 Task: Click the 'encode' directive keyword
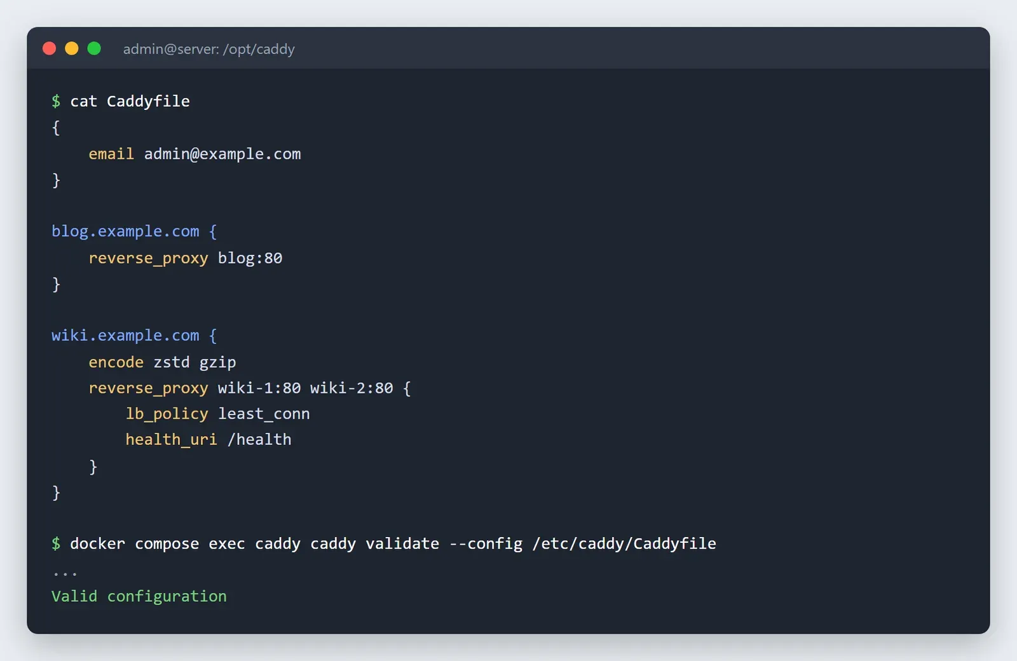tap(116, 362)
